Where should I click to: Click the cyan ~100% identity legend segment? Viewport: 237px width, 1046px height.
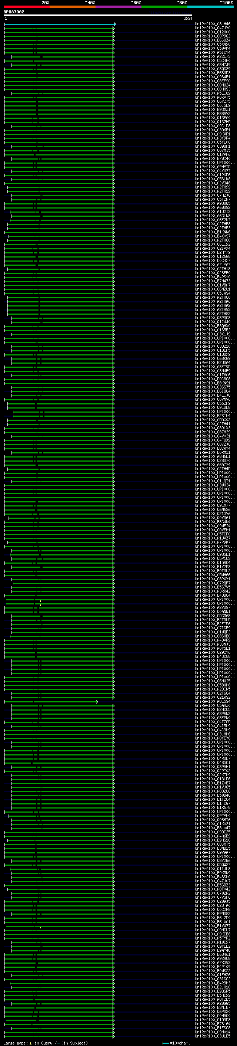click(x=211, y=7)
